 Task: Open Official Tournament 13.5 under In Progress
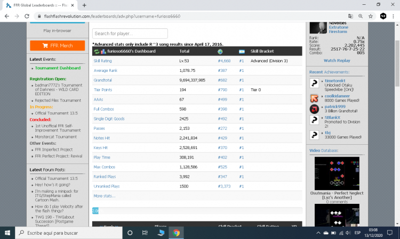(x=56, y=113)
